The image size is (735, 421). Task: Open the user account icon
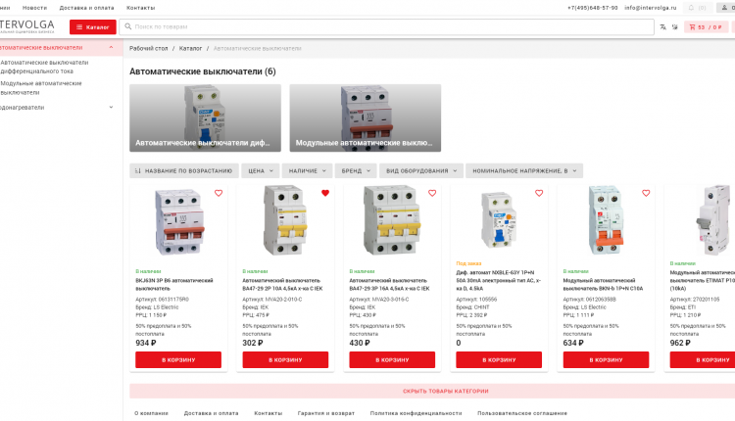(722, 7)
